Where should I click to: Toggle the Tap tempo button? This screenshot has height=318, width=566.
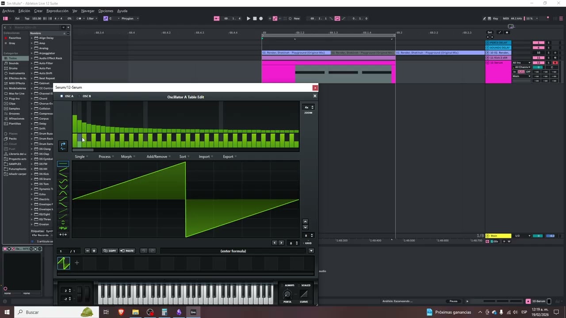point(27,19)
